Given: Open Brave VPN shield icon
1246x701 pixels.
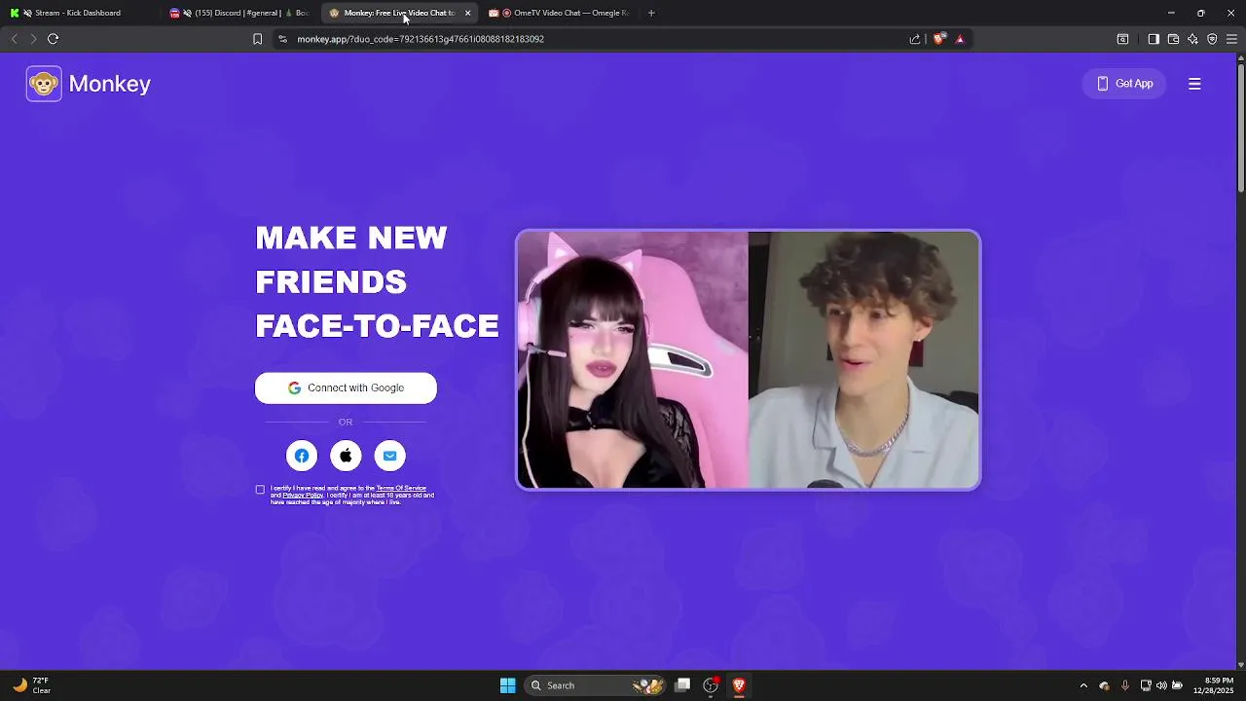Looking at the screenshot, I should coord(1212,39).
